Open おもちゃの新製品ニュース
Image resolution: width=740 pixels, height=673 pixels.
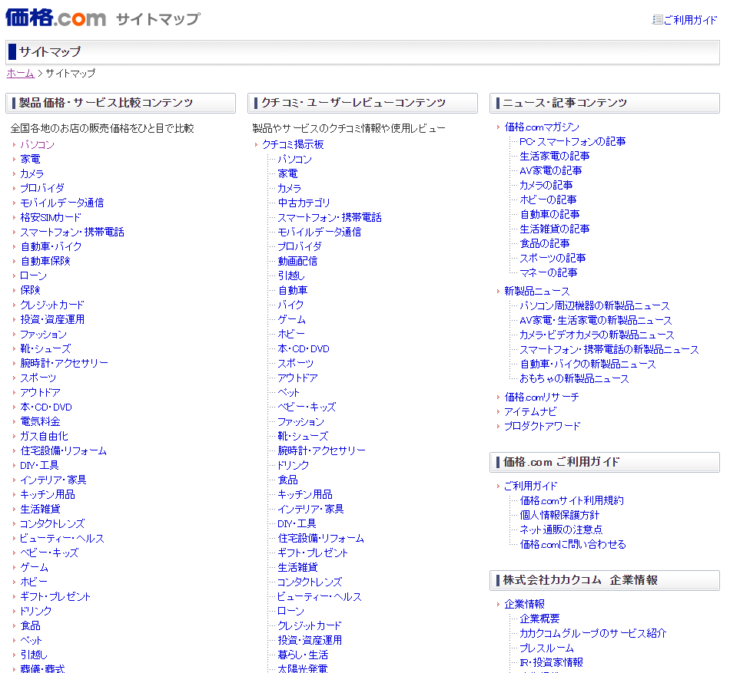[574, 378]
